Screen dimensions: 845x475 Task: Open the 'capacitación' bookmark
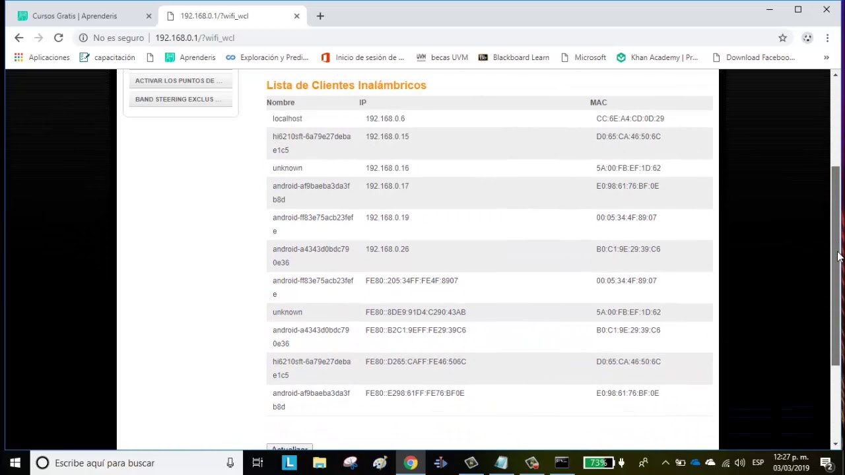click(x=107, y=57)
